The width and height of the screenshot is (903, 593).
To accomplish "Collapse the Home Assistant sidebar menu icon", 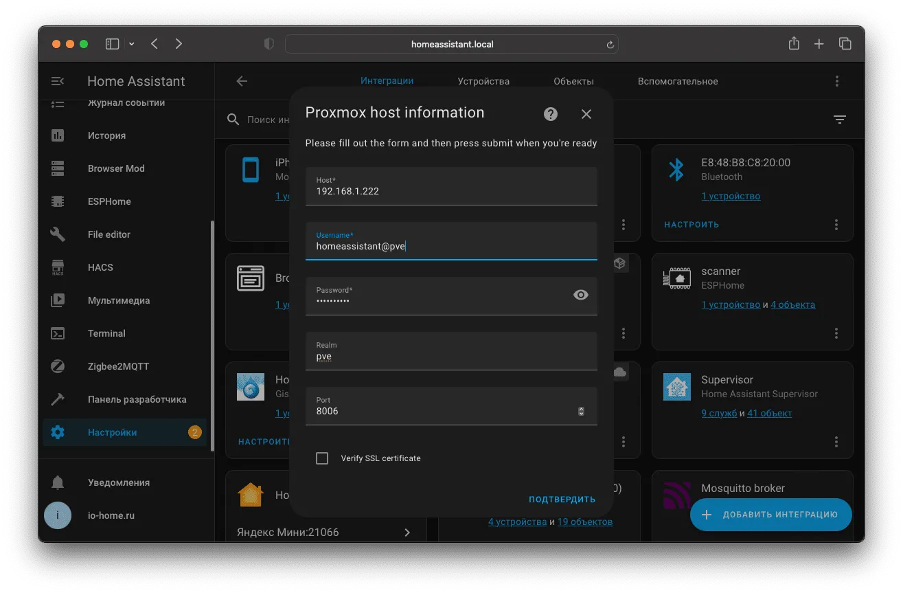I will pyautogui.click(x=58, y=81).
